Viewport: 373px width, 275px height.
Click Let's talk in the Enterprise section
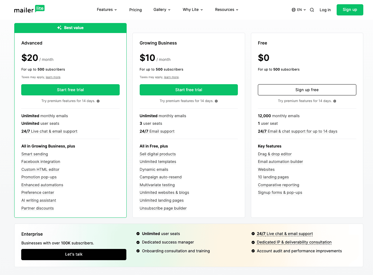pos(74,254)
